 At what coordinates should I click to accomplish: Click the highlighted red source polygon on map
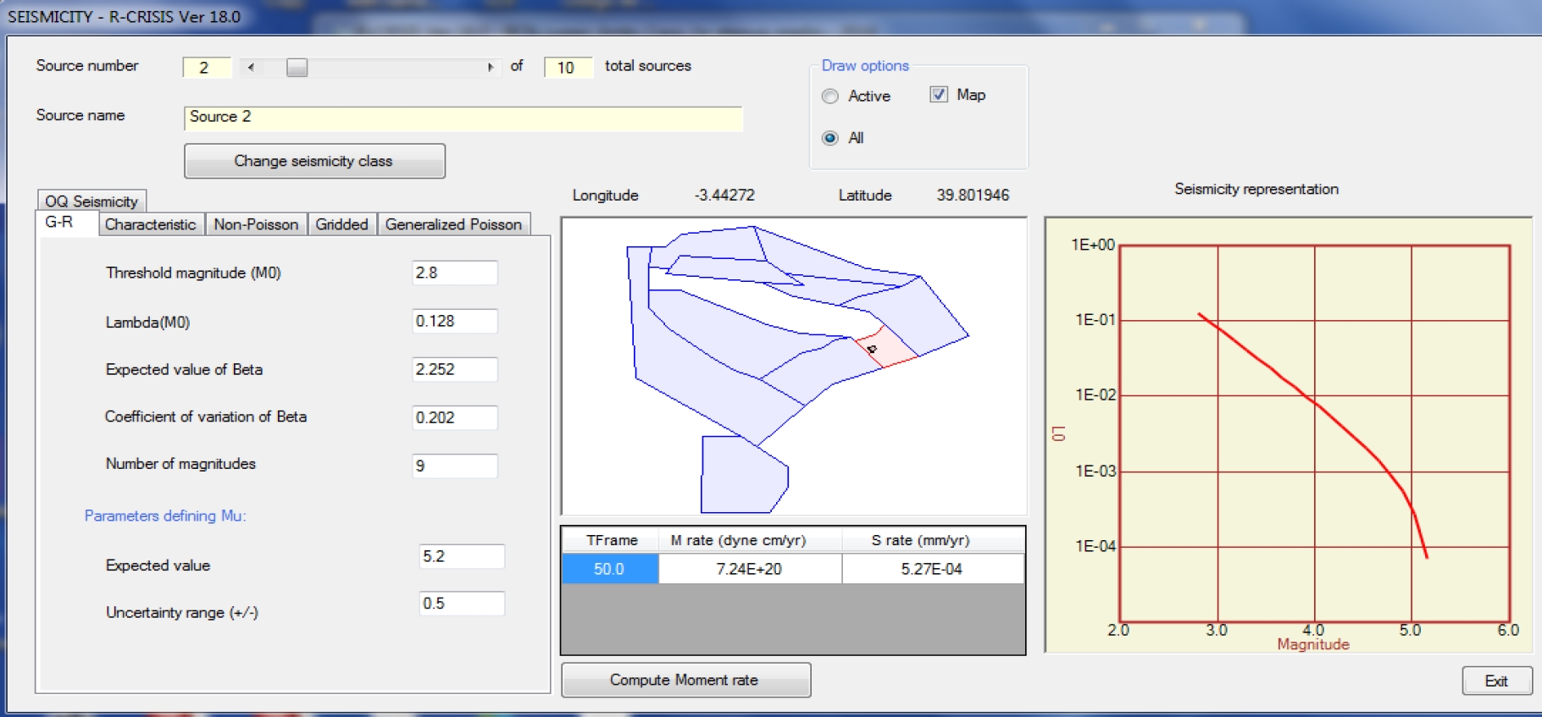tap(888, 348)
